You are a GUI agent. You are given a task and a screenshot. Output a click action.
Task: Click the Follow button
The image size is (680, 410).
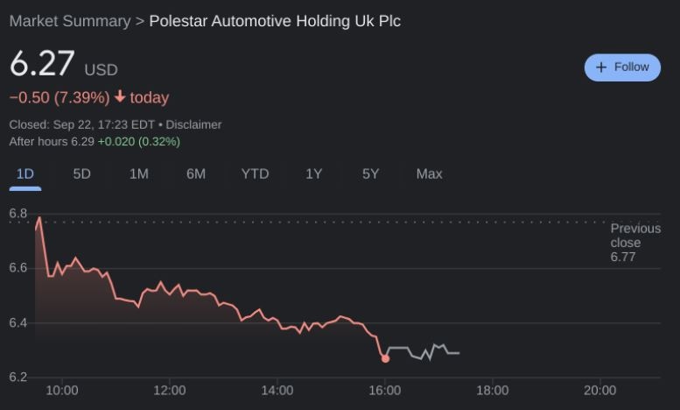point(622,67)
